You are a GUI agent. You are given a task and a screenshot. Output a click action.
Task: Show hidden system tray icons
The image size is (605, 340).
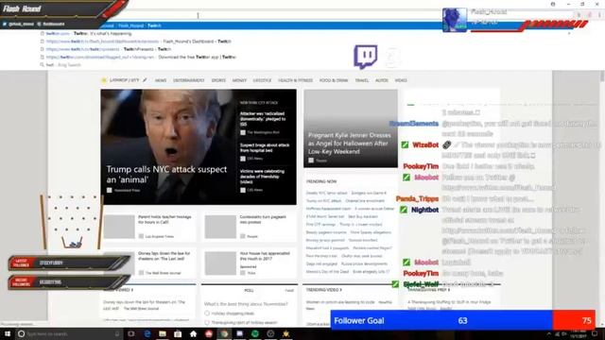549,333
